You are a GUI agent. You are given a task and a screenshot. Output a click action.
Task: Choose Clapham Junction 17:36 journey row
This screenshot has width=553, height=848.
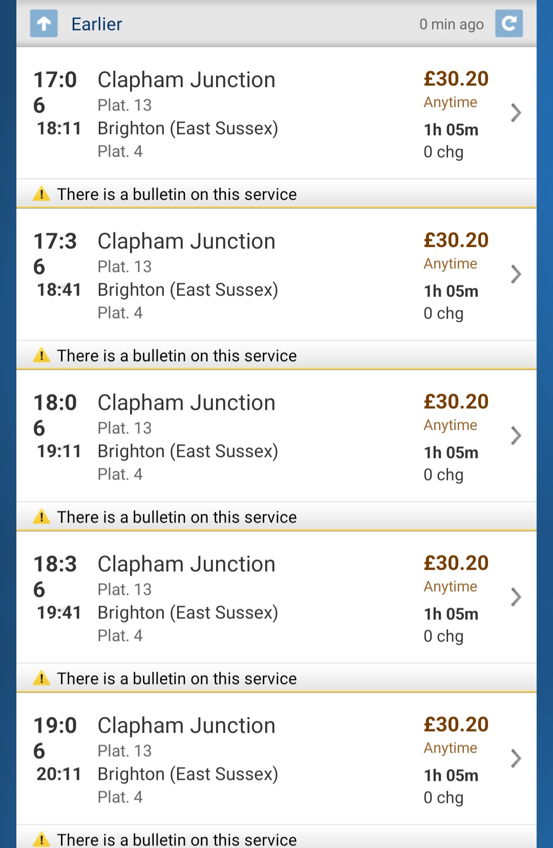[276, 275]
